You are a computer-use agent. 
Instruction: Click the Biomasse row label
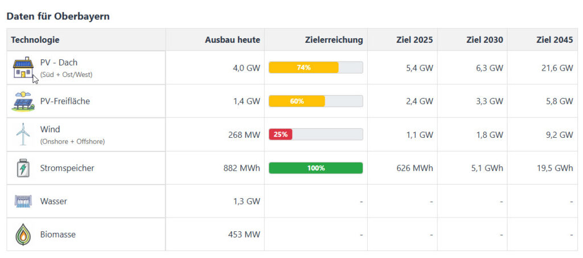[58, 234]
